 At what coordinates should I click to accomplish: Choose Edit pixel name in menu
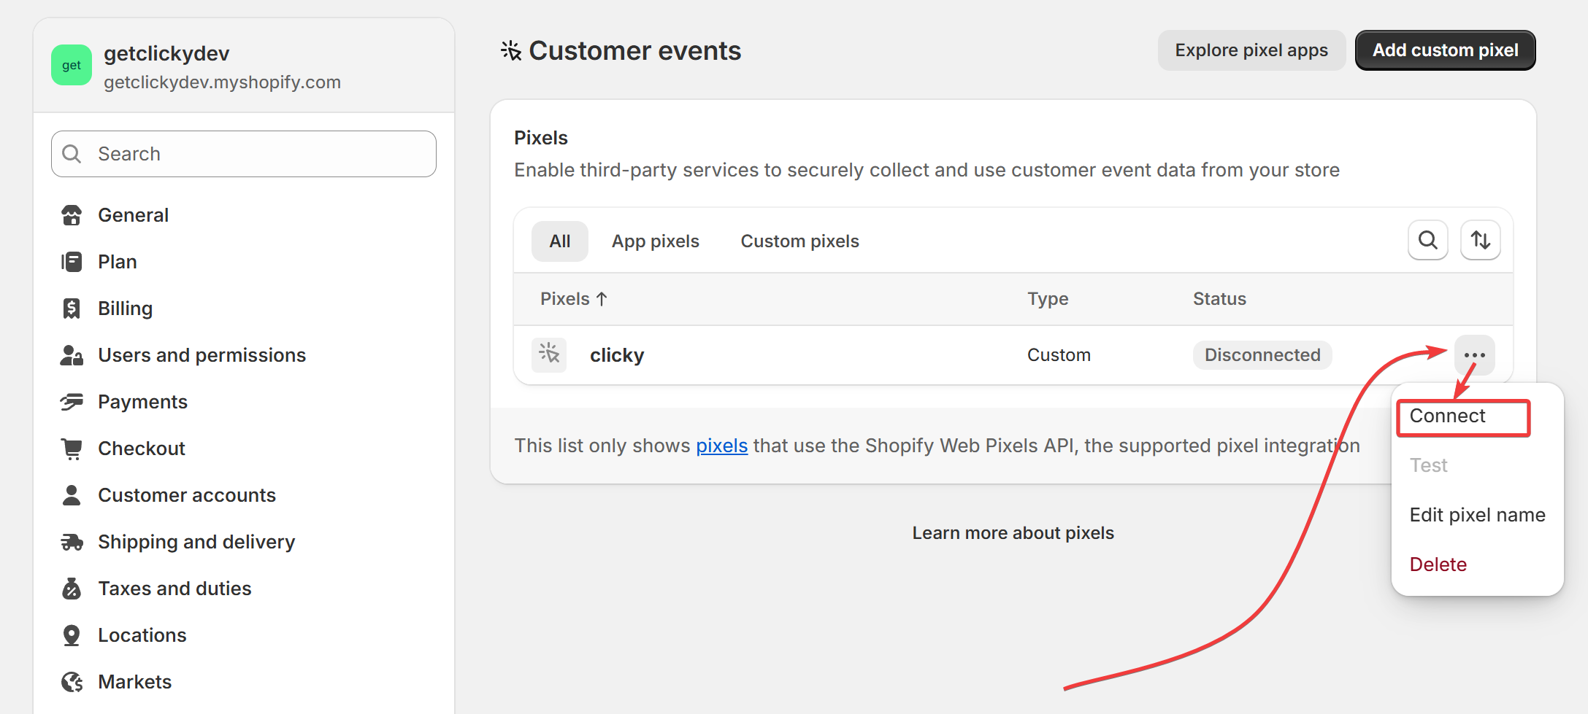pyautogui.click(x=1477, y=515)
